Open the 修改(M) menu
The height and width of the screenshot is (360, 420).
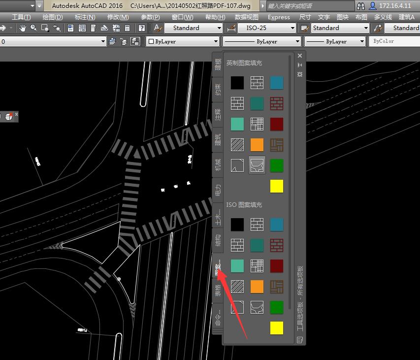pos(118,17)
